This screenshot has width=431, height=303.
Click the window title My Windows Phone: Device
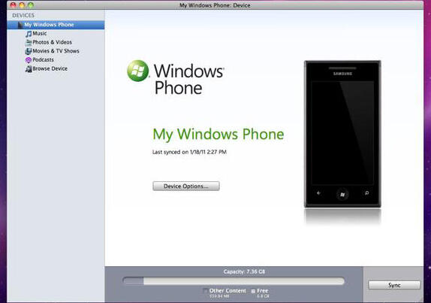pos(215,5)
